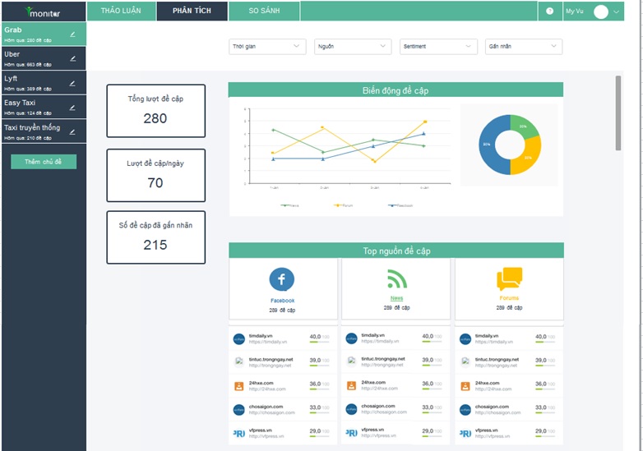Select the Grab topic
The height and width of the screenshot is (451, 643).
click(44, 34)
